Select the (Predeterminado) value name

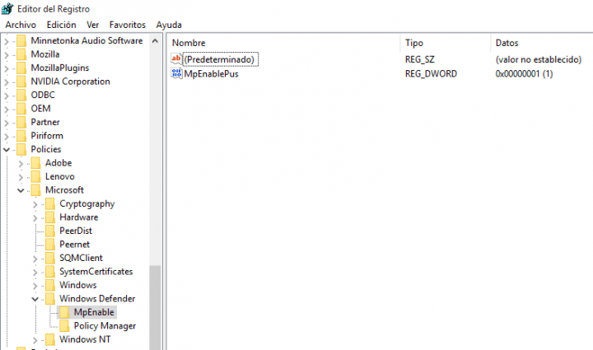219,59
